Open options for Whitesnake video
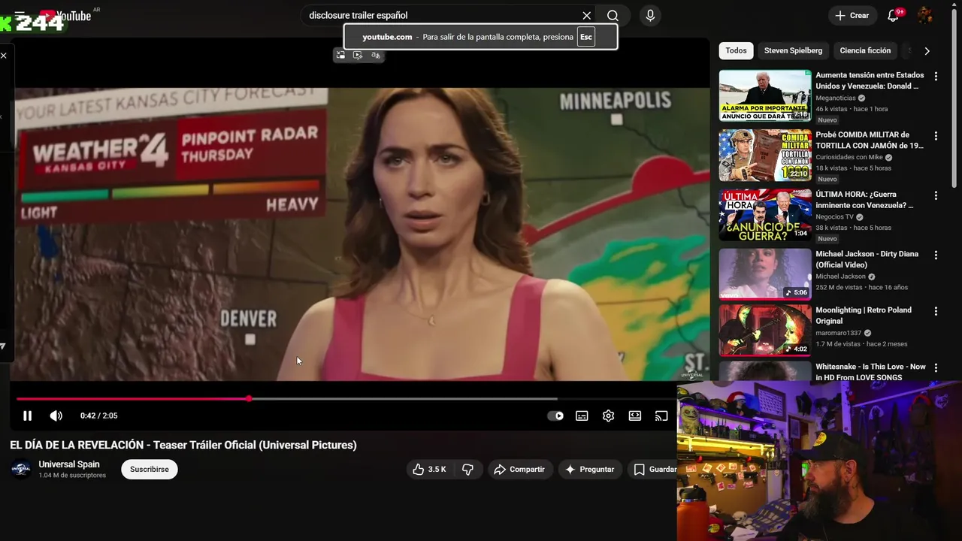The image size is (962, 541). tap(936, 368)
